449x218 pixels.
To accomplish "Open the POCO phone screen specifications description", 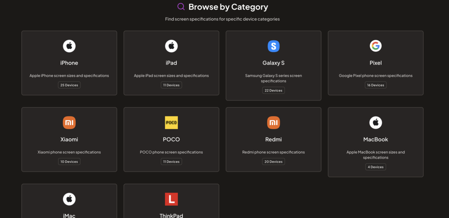I will [171, 152].
